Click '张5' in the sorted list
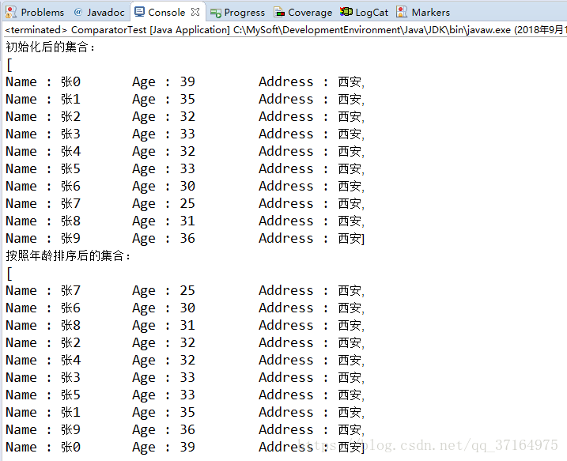567x461 pixels. 70,395
